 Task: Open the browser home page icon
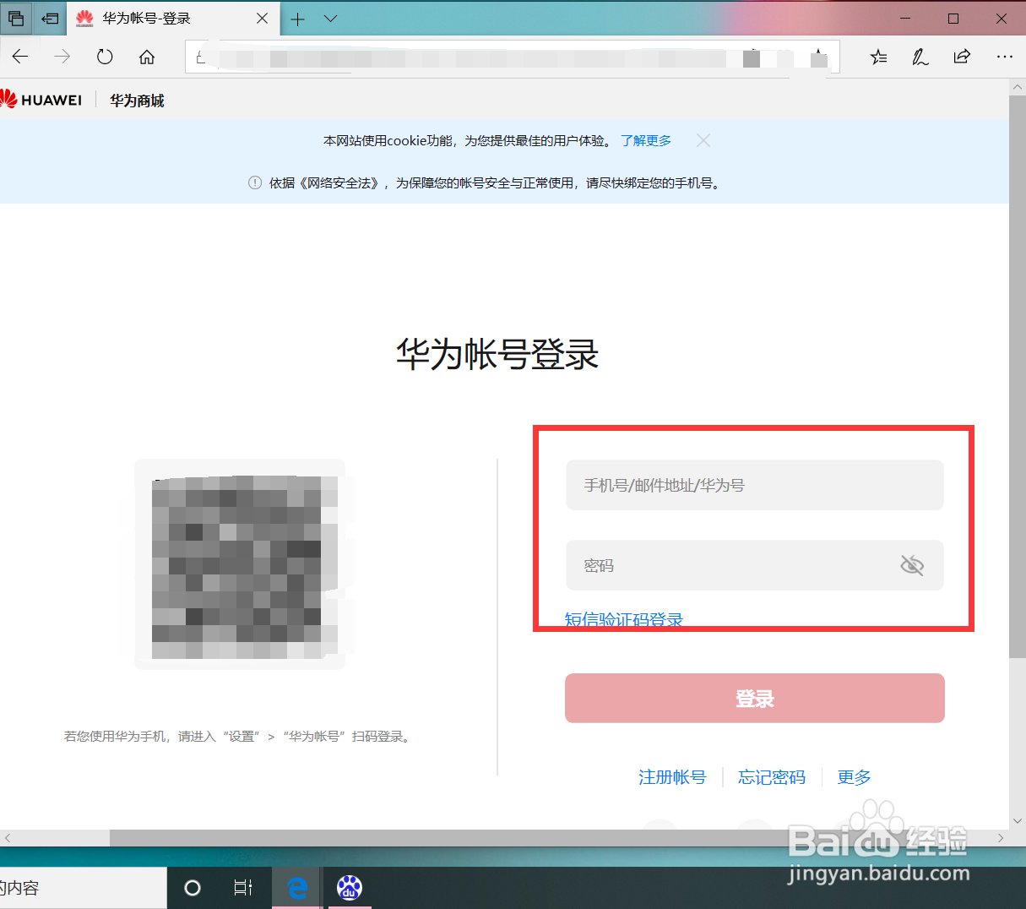pos(147,57)
